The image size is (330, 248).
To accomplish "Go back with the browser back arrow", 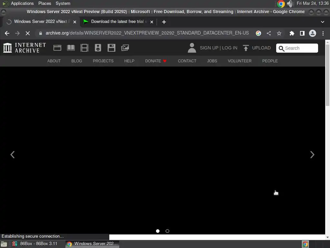I will pyautogui.click(x=7, y=33).
